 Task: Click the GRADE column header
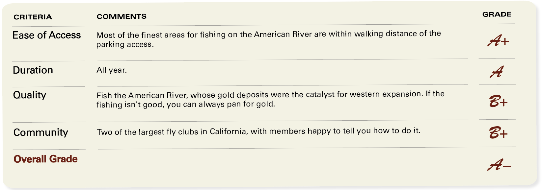(x=497, y=14)
